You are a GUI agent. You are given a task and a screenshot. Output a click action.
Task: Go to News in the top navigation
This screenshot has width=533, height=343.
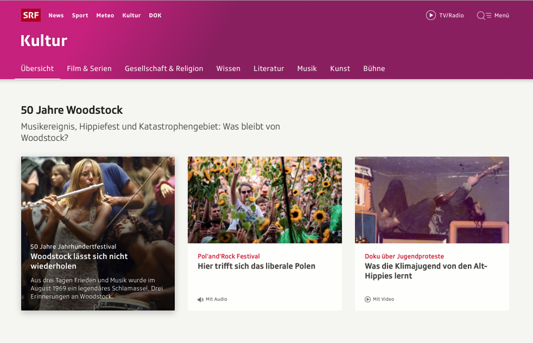coord(56,16)
